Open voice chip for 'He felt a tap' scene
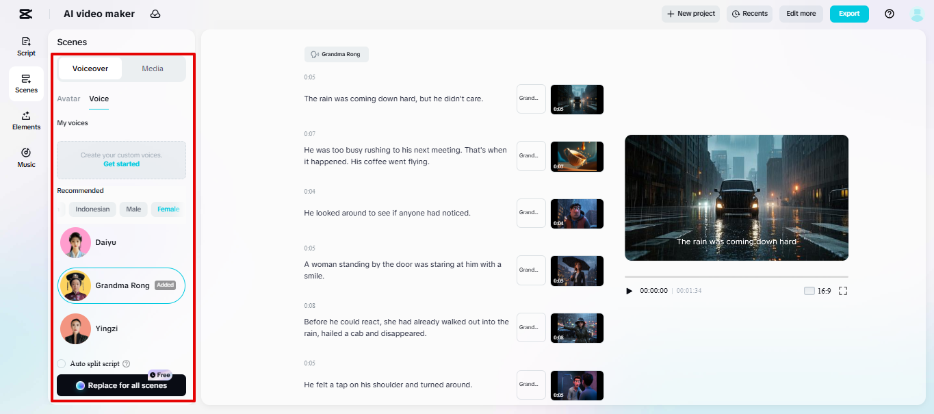Image resolution: width=934 pixels, height=414 pixels. click(531, 385)
